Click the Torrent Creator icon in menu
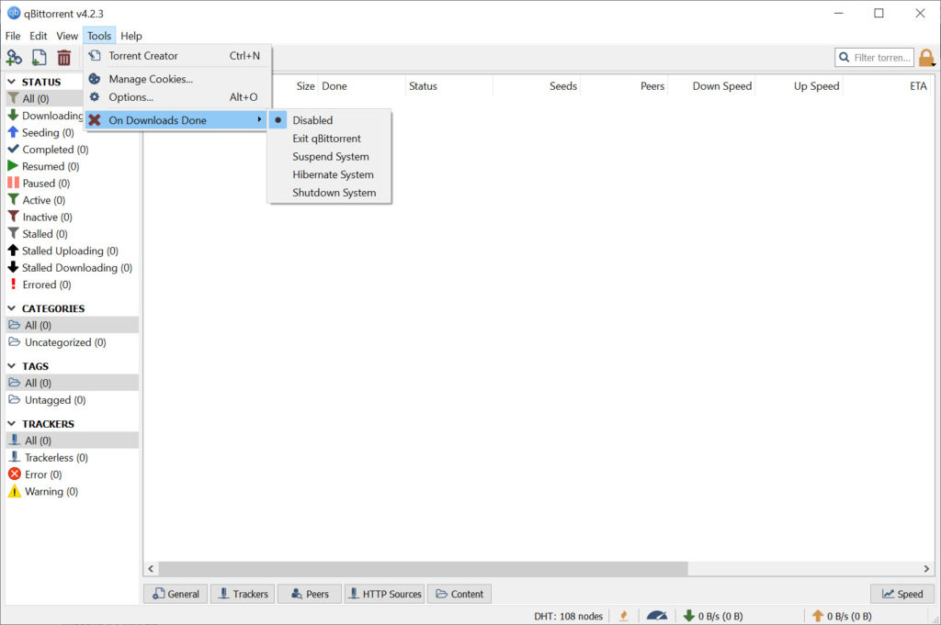 click(x=95, y=56)
